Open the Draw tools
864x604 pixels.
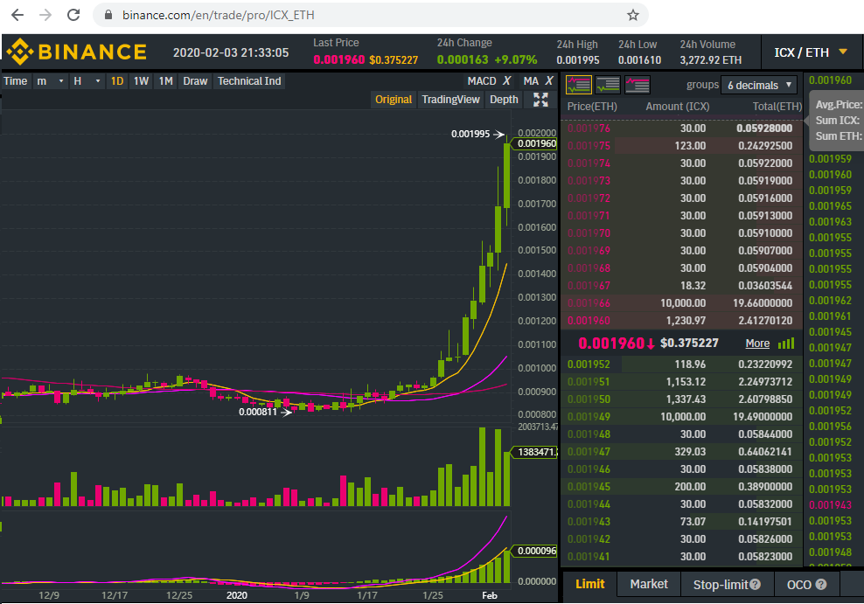click(195, 81)
